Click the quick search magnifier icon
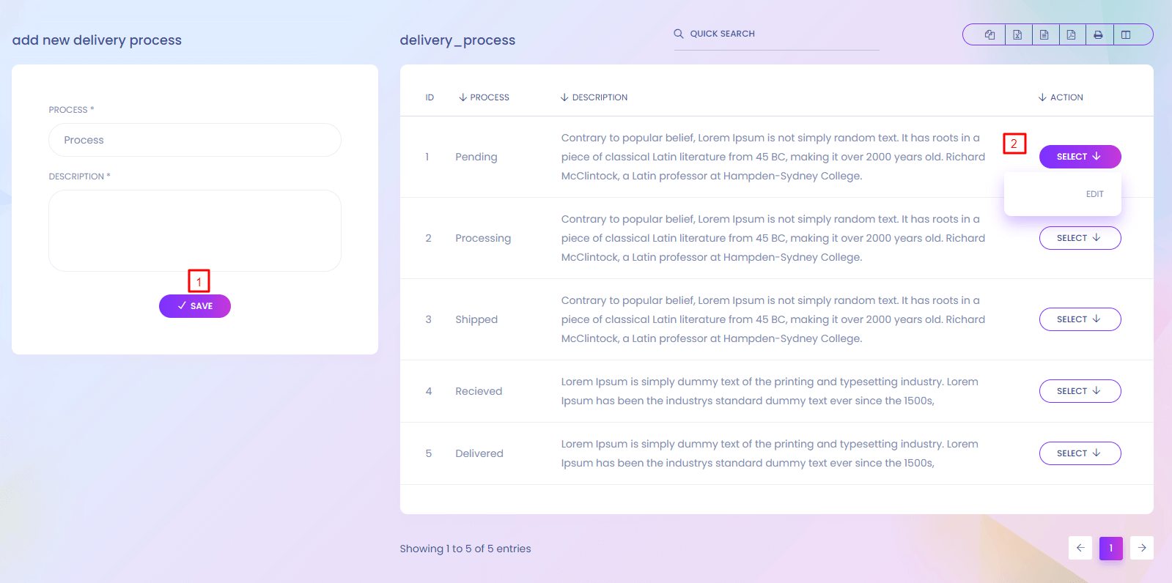Viewport: 1172px width, 583px height. pos(679,34)
